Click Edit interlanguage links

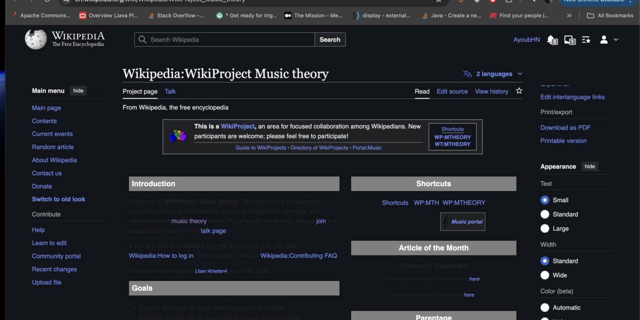[x=572, y=97]
